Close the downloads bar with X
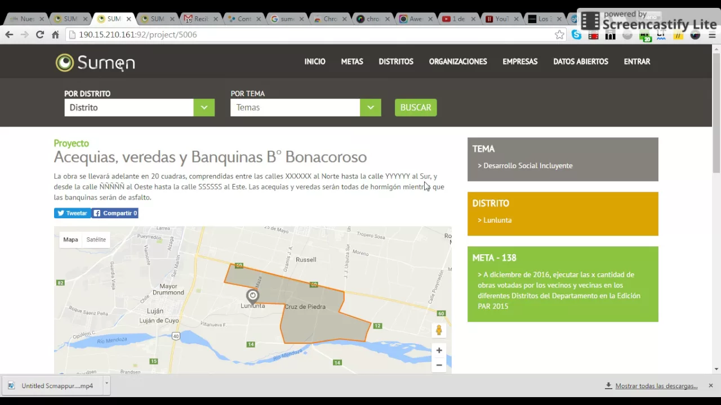 tap(711, 386)
